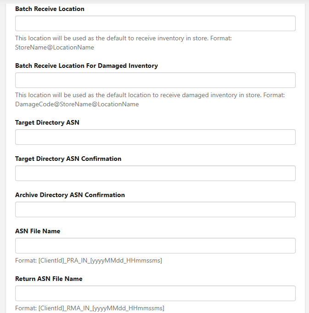The image size is (309, 313).
Task: Click the "Batch Receive Location For Damaged Inventory" label
Action: tap(86, 66)
